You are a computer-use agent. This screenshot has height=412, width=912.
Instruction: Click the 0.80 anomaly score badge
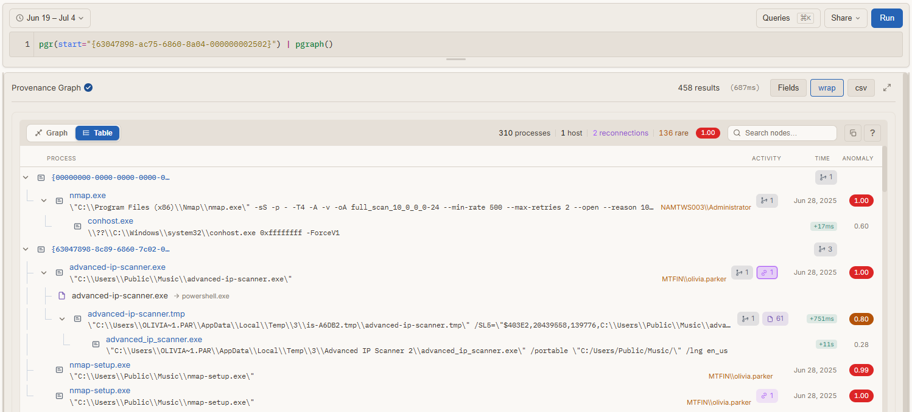tap(861, 318)
